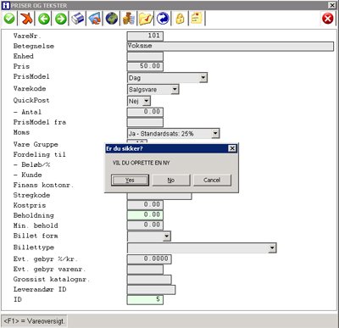Click the printer toolbar icon
Viewport: 339px width, 328px height.
point(78,19)
